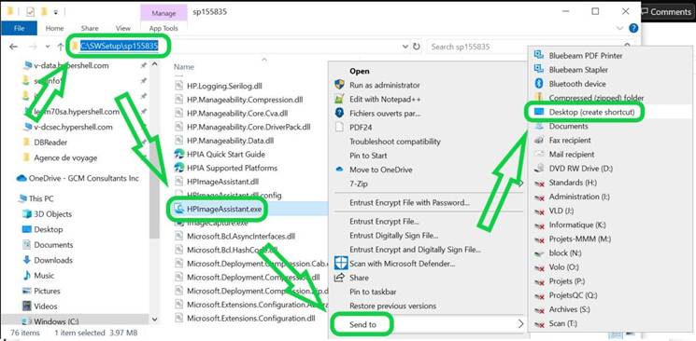Click the address path C:\SWSetup\sp155835
Image resolution: width=696 pixels, height=341 pixels.
119,46
